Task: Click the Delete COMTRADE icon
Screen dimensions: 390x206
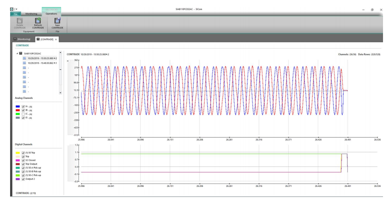Action: [x=20, y=21]
